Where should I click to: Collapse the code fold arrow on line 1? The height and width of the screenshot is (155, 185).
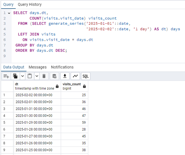[9, 13]
